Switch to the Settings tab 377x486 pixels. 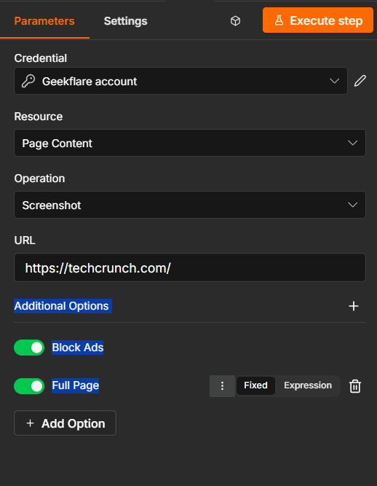(126, 21)
